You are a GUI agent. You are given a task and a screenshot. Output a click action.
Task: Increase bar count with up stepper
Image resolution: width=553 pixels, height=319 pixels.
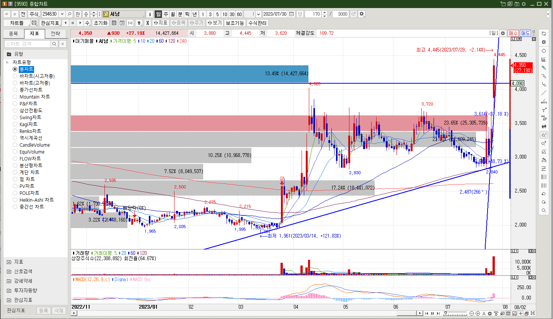tap(325, 12)
